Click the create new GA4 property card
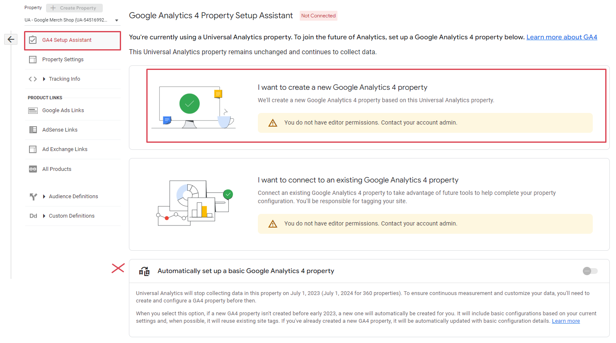 pyautogui.click(x=376, y=106)
